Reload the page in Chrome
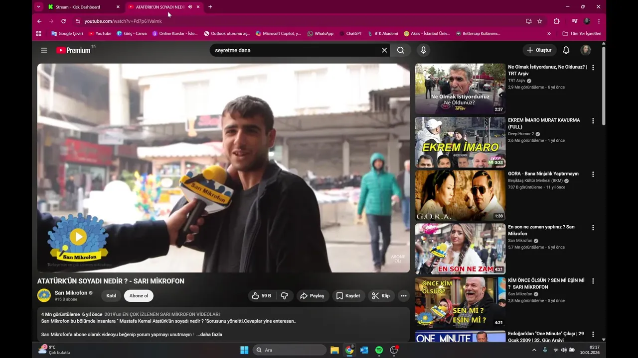Screen dimensions: 638x358 tap(63, 21)
